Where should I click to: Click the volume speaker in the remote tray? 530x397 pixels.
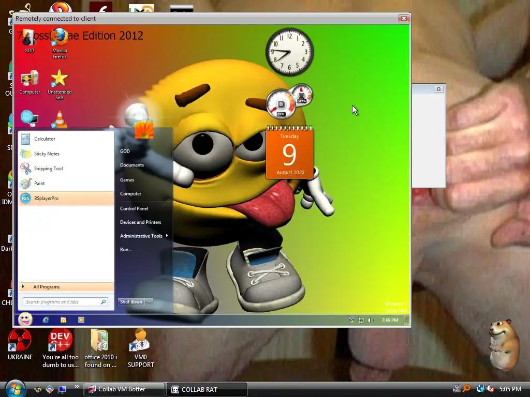[x=371, y=320]
